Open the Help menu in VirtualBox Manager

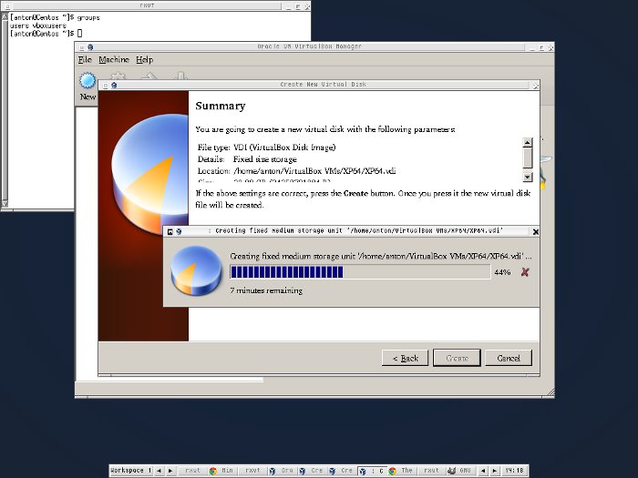pyautogui.click(x=144, y=60)
